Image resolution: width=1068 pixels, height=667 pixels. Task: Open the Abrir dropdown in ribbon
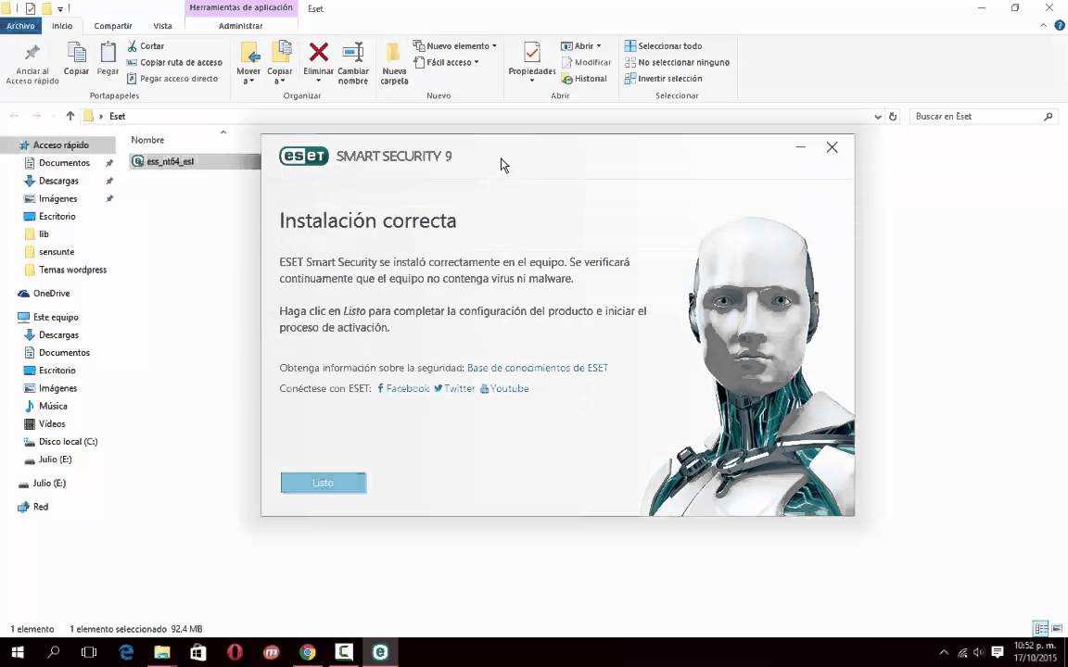coord(581,45)
